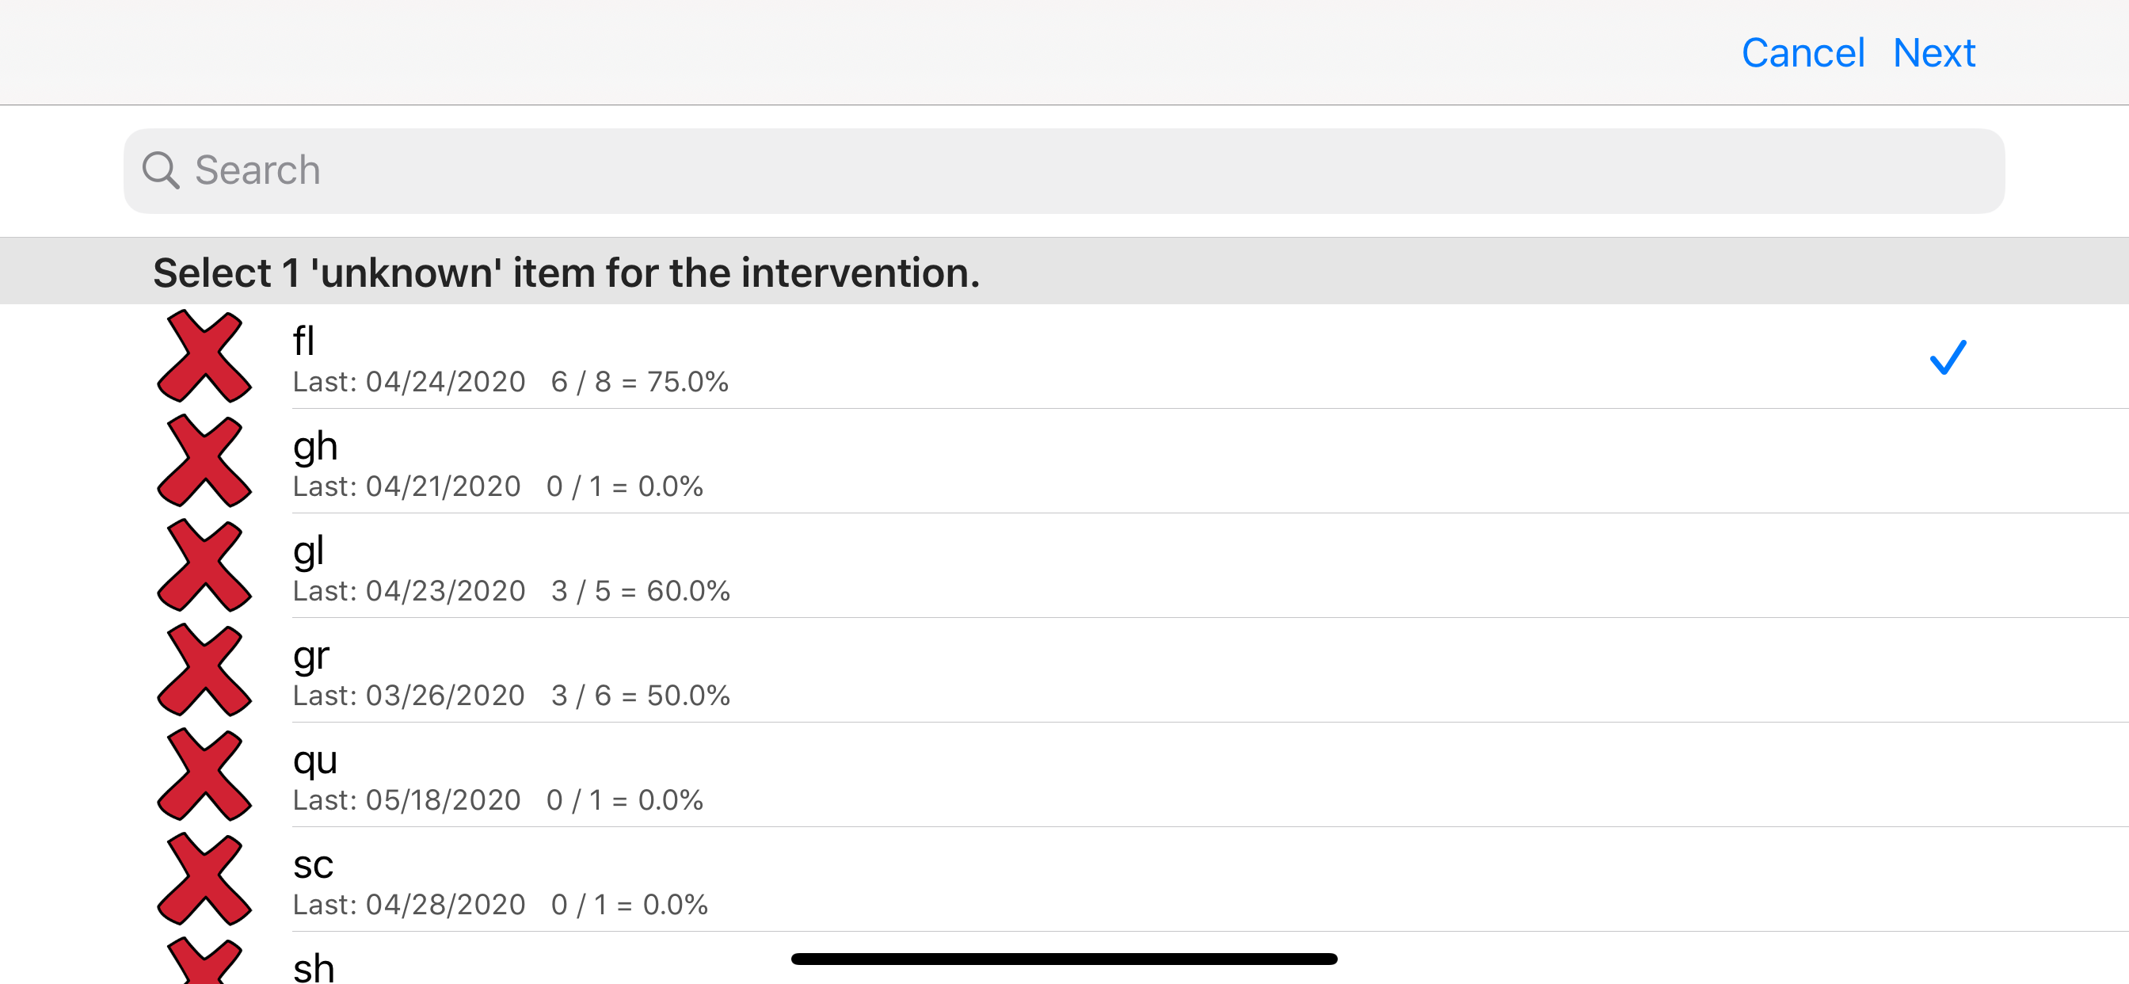Click the magnifying glass icon in the search bar
The width and height of the screenshot is (2129, 984).
(x=163, y=170)
